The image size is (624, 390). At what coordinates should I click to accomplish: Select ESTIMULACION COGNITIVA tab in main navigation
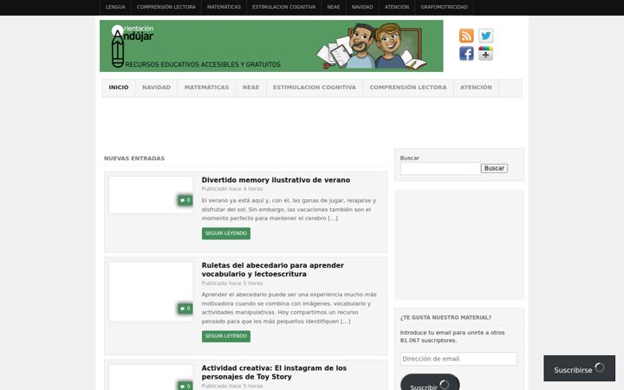315,88
